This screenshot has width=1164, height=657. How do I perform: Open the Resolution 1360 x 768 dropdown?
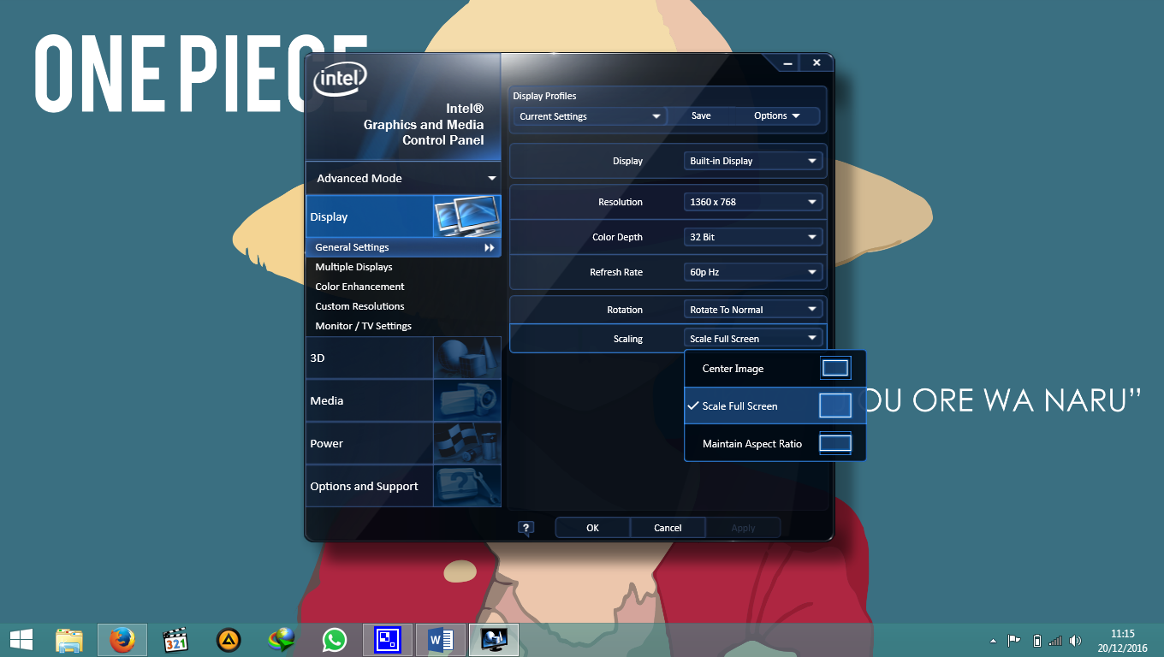(753, 202)
